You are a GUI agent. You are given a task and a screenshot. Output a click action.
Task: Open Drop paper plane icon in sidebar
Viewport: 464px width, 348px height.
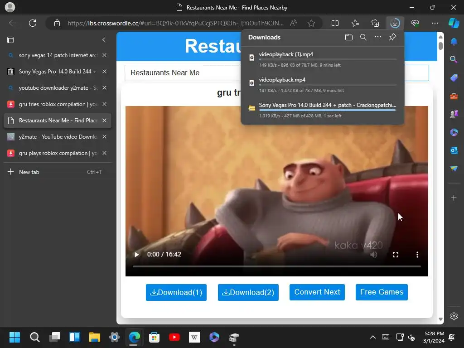[x=454, y=169]
